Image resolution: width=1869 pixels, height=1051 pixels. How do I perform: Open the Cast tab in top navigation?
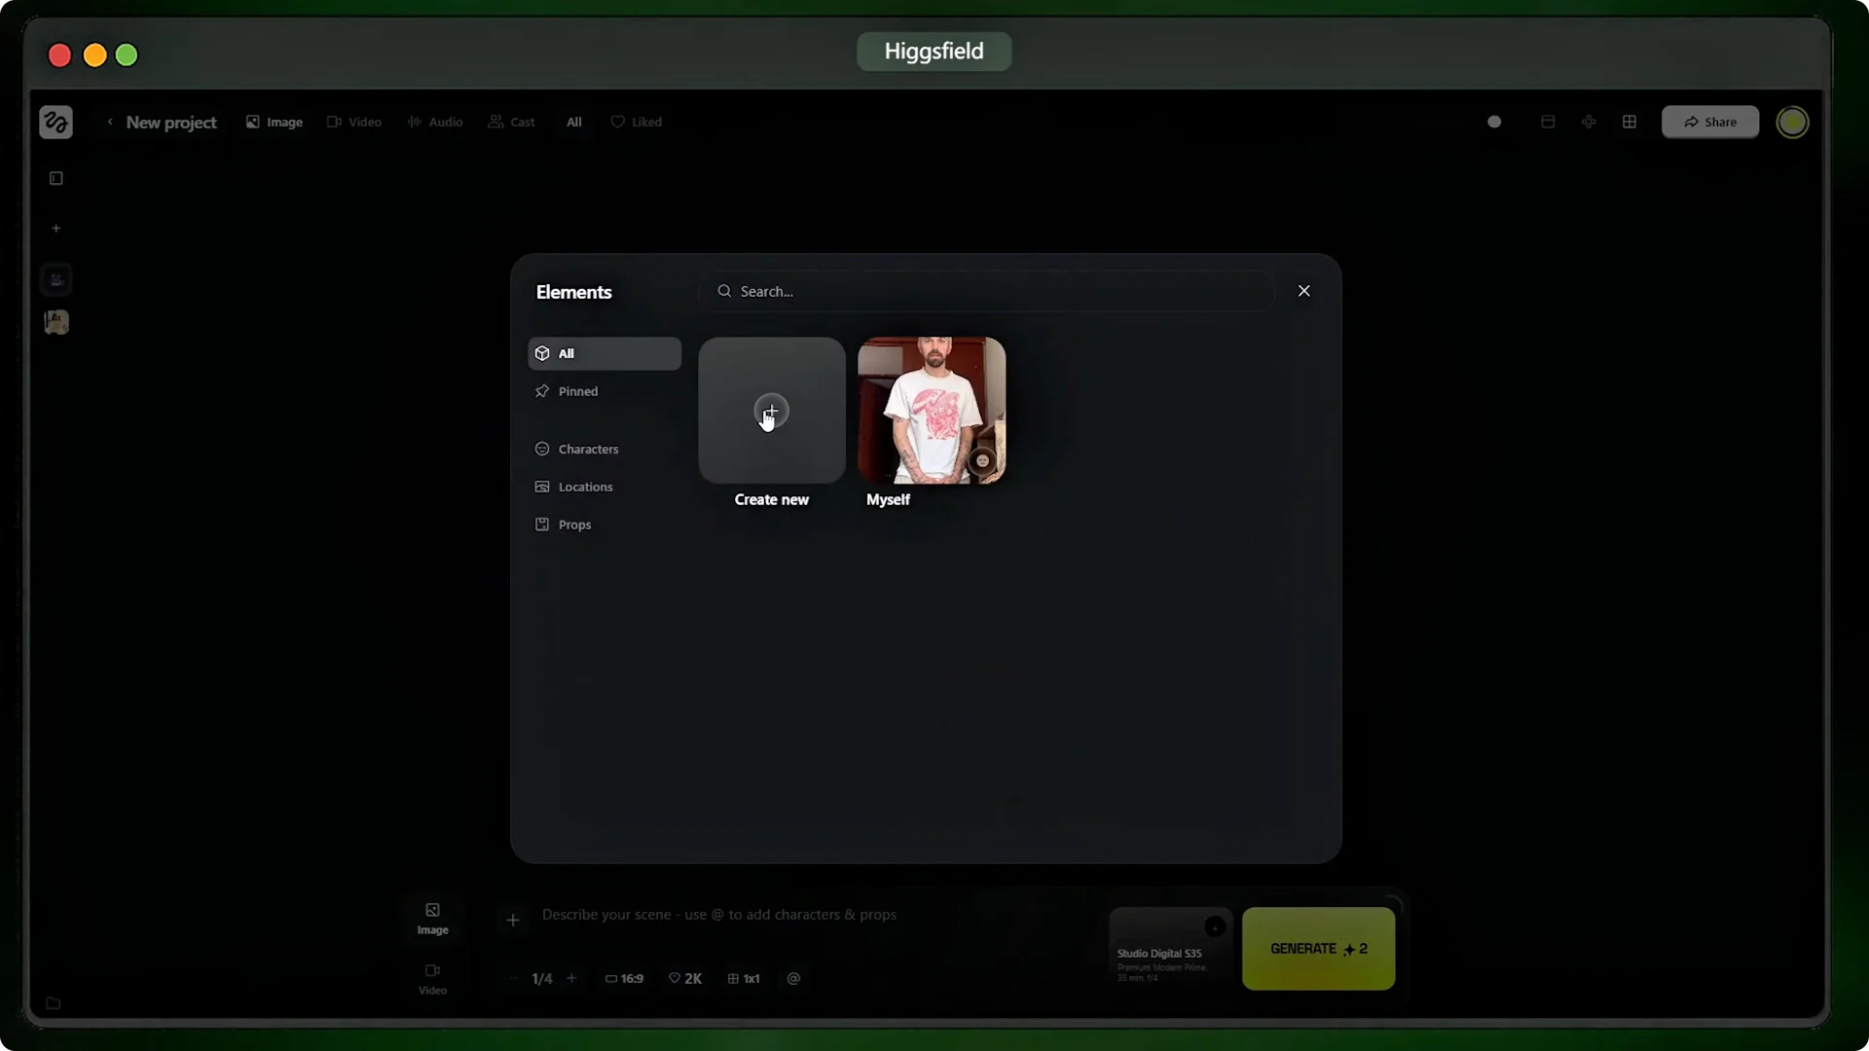[511, 122]
